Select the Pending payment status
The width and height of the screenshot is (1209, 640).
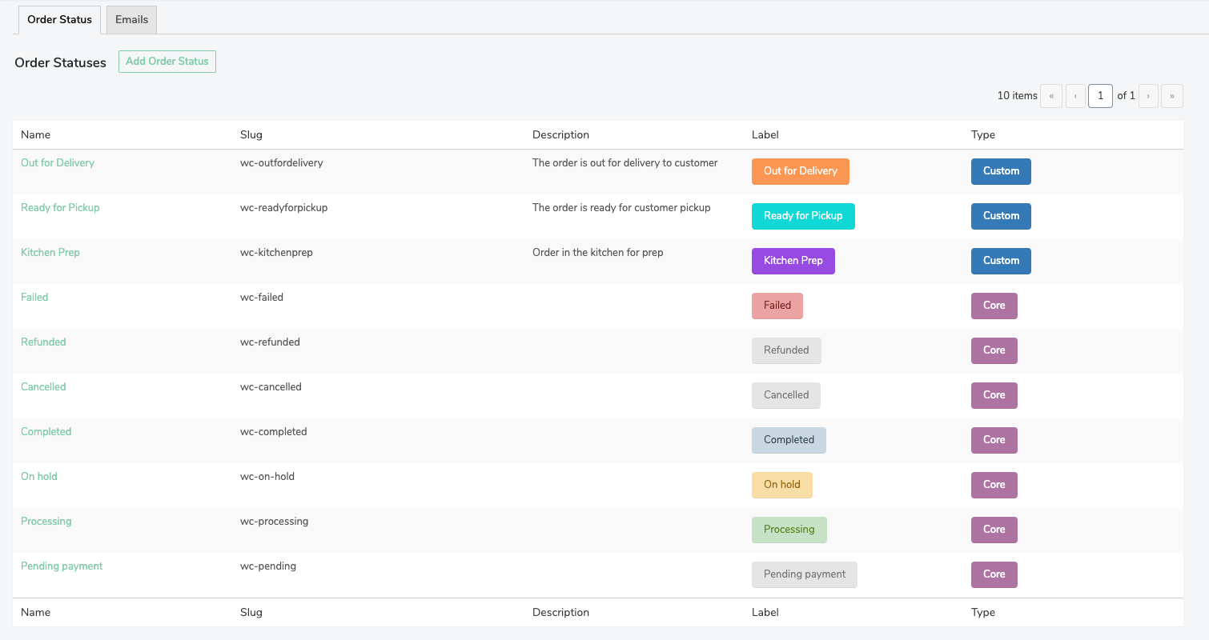[61, 566]
